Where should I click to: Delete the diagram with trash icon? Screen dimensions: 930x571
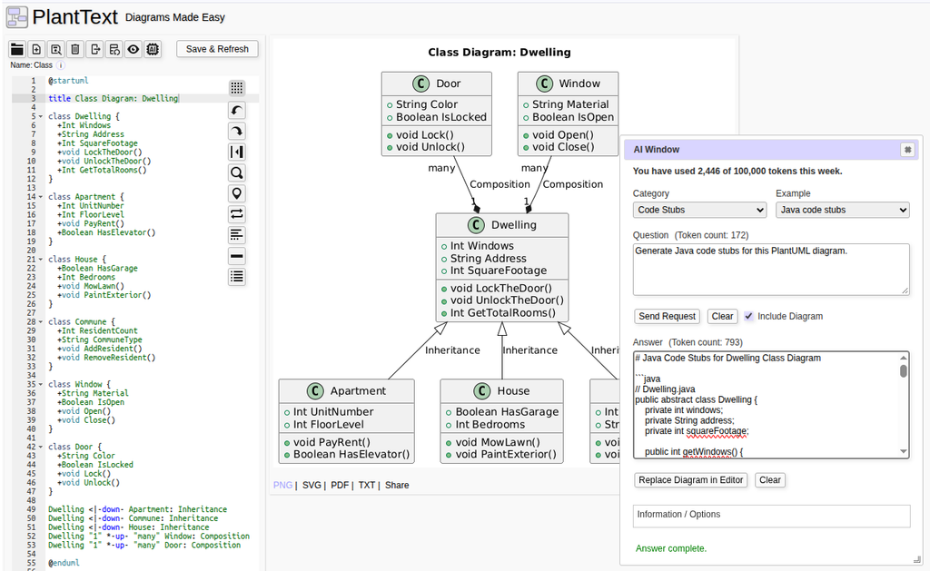[x=75, y=49]
